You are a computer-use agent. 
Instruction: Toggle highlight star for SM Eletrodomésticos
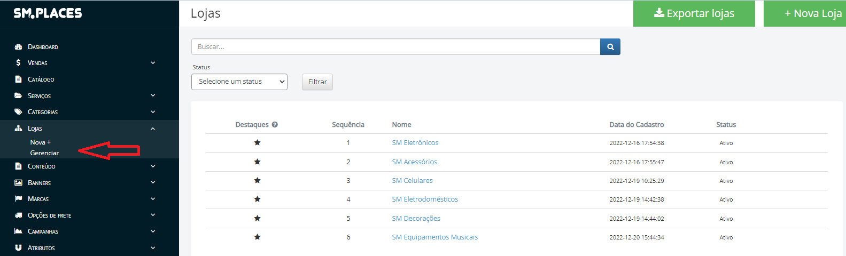(x=257, y=199)
